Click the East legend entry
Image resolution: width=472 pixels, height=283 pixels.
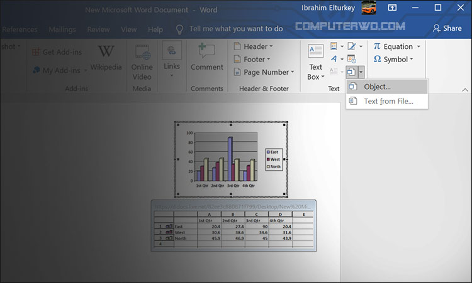click(x=274, y=152)
